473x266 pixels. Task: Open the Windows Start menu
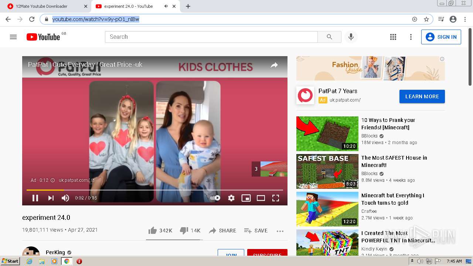tap(10, 261)
